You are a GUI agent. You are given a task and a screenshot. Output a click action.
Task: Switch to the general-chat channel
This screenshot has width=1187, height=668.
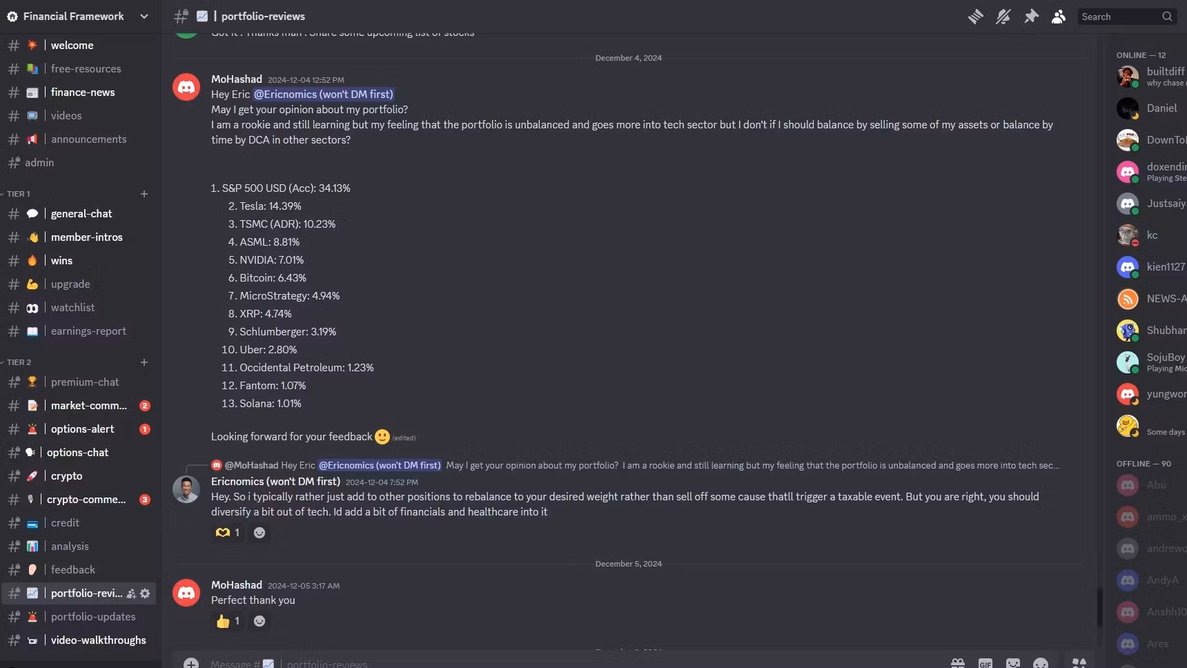pyautogui.click(x=81, y=214)
